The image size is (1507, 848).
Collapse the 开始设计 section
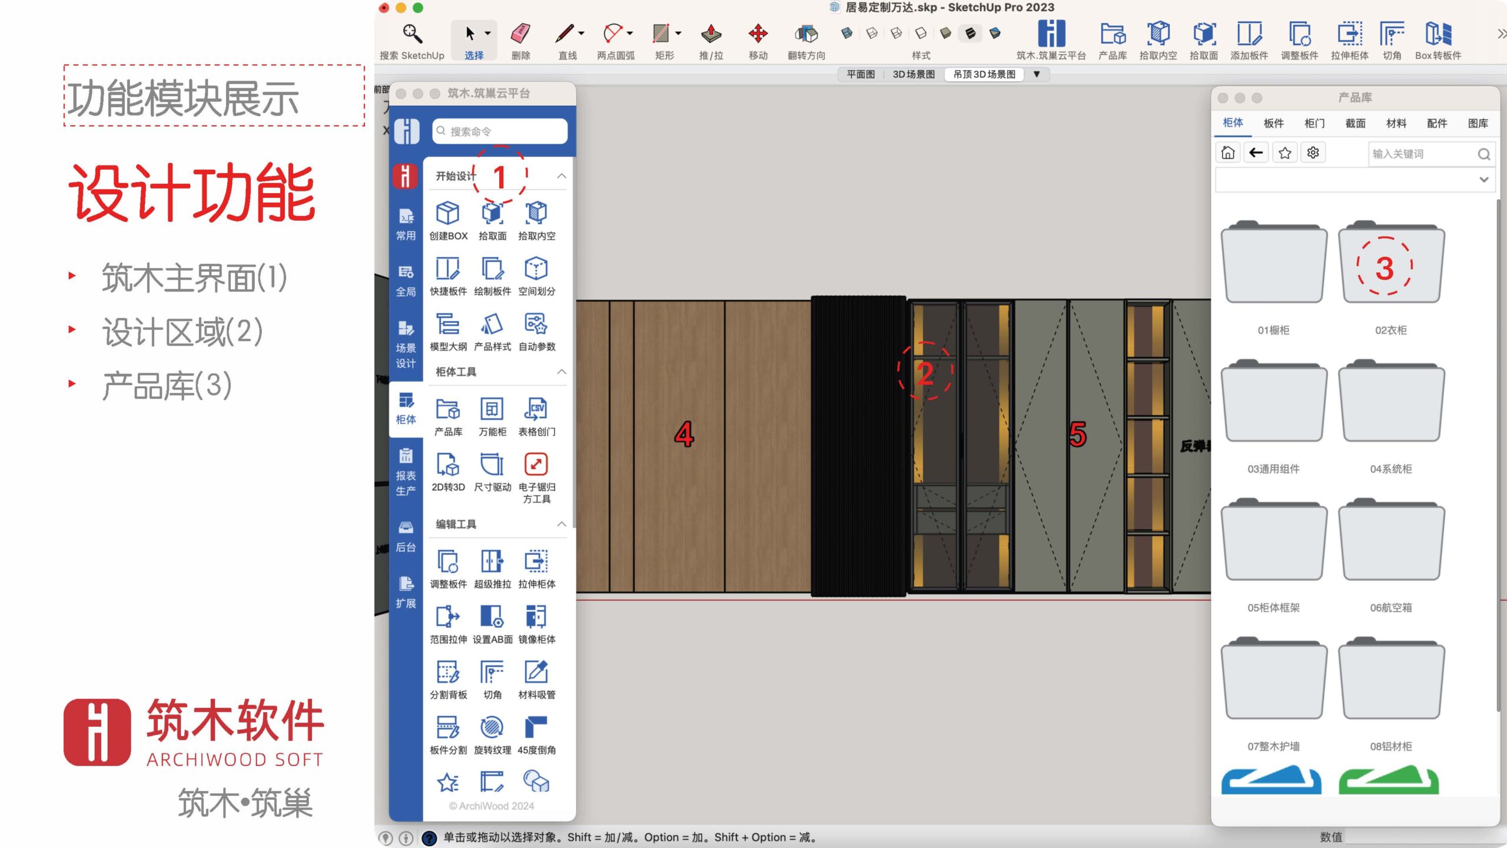tap(562, 175)
